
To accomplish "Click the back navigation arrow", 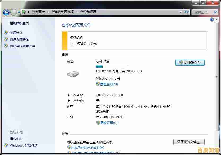I will [6, 12].
